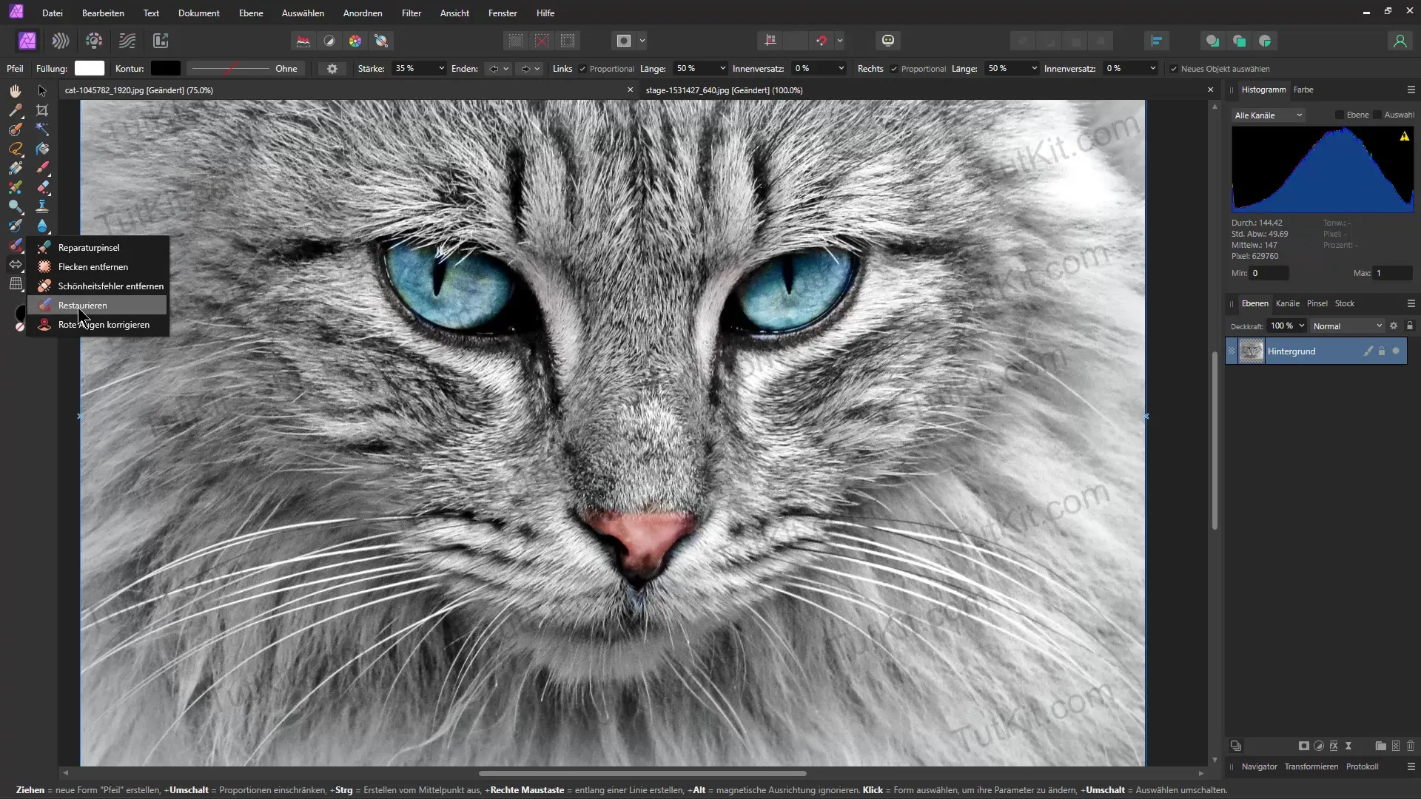Enable the Auswahl checkbox in the histogram

tap(1377, 115)
